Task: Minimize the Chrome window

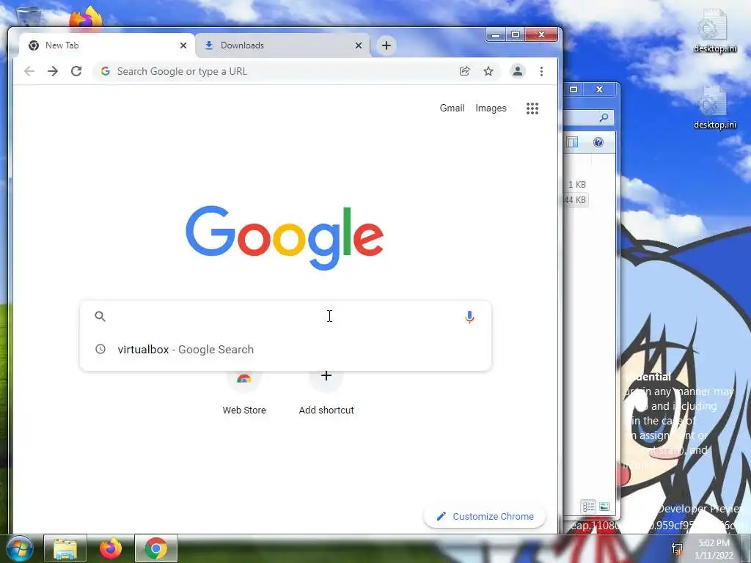Action: tap(496, 35)
